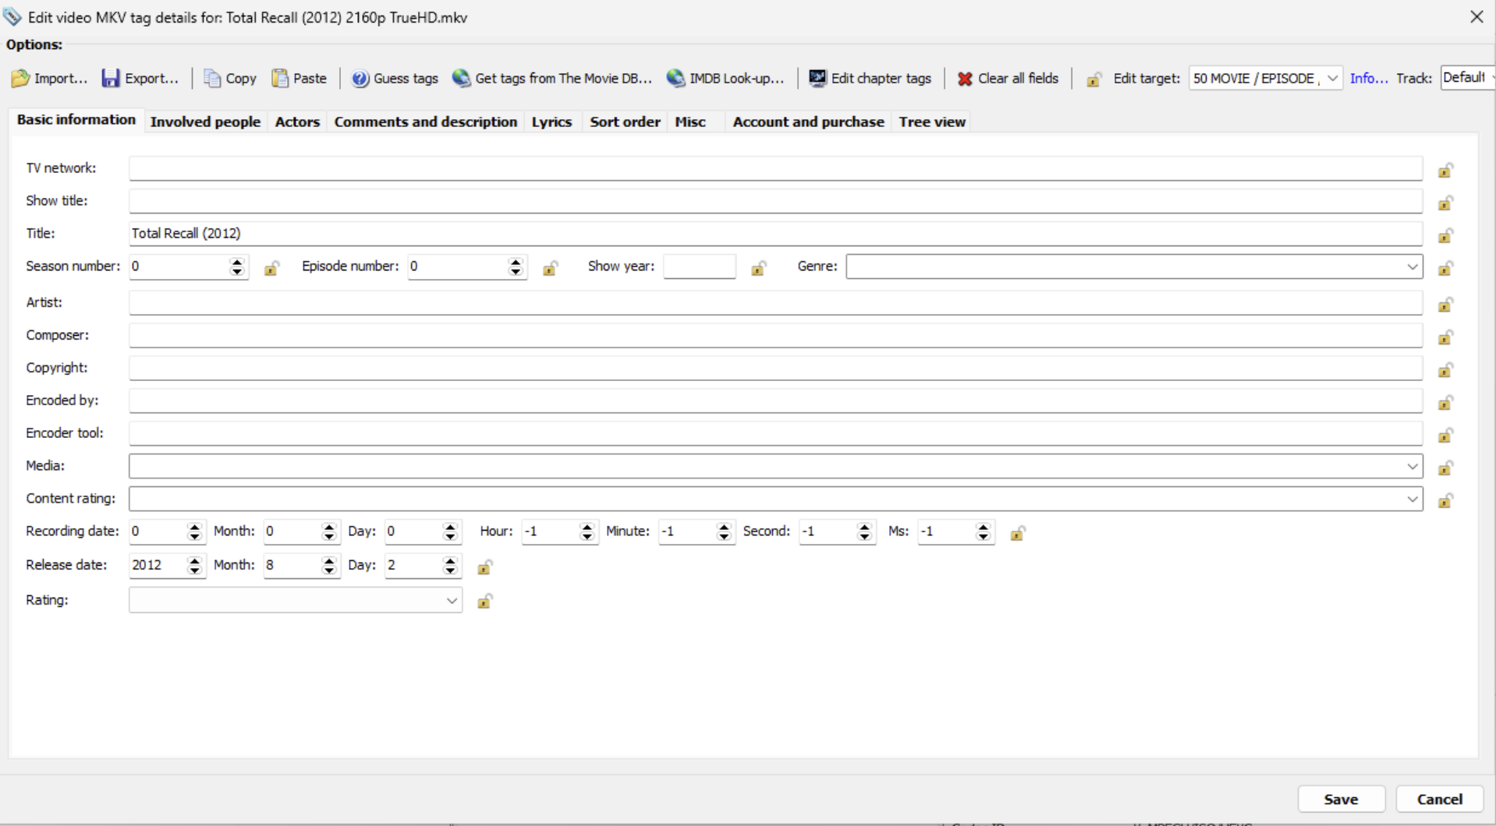1496x826 pixels.
Task: Open the Edit target dropdown
Action: (x=1265, y=79)
